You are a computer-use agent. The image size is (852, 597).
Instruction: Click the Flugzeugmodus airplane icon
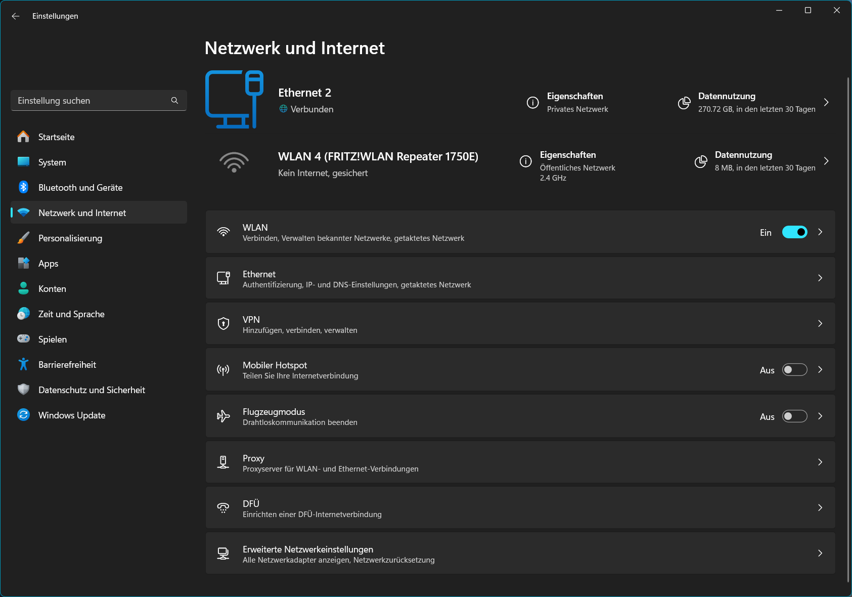pos(223,416)
